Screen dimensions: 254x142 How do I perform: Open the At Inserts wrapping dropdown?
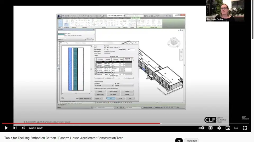(104, 85)
